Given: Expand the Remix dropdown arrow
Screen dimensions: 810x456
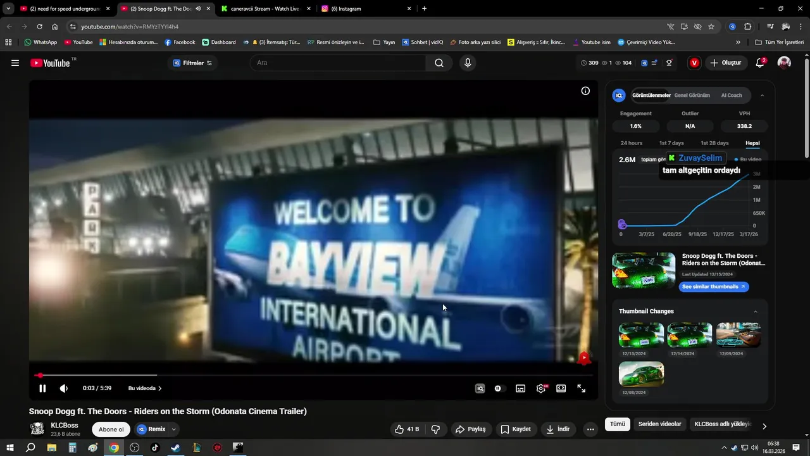Looking at the screenshot, I should pos(174,429).
